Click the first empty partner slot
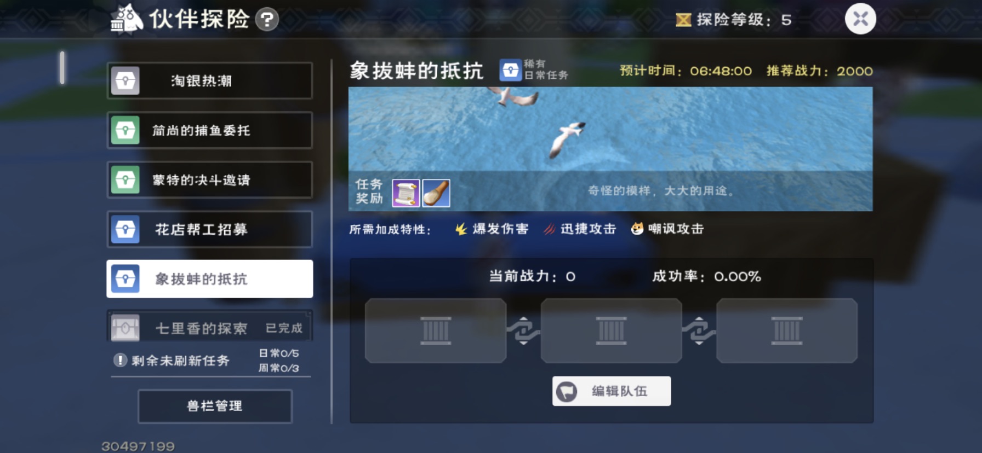The image size is (982, 453). pos(436,330)
